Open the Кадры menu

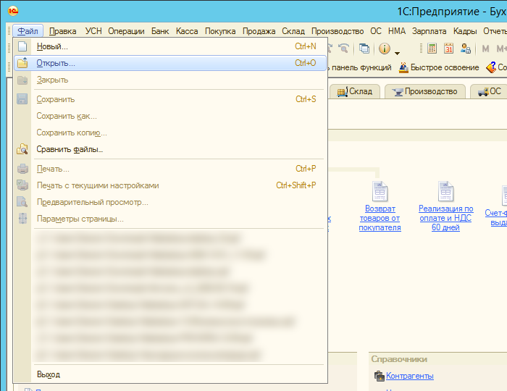pos(465,31)
